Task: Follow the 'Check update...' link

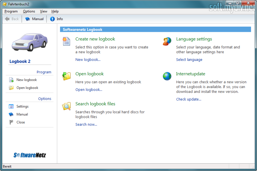Action: point(189,99)
